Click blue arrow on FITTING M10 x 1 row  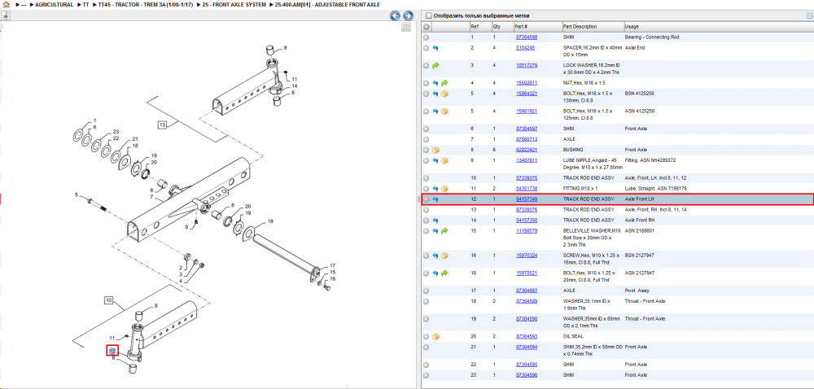point(435,189)
